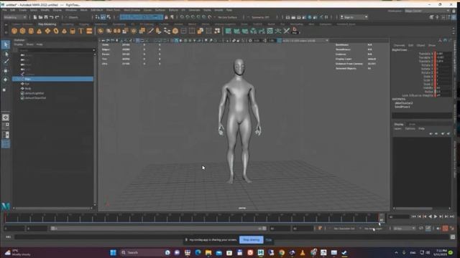
Task: Toggle Snap to grids icon
Action: click(x=183, y=17)
